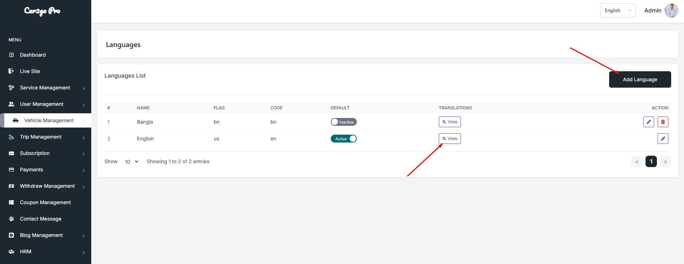Click the Car2go Pro logo
The height and width of the screenshot is (264, 684).
[x=42, y=11]
